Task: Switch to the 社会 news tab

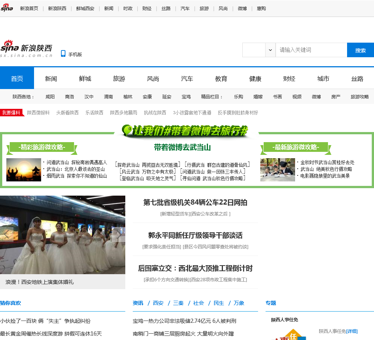Action: click(199, 303)
